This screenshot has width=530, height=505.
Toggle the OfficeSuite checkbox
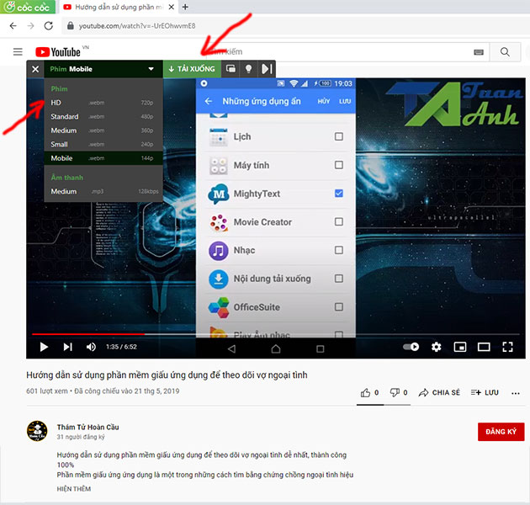click(339, 307)
